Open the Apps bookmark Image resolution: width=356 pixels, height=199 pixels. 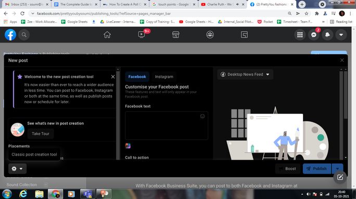(x=10, y=22)
